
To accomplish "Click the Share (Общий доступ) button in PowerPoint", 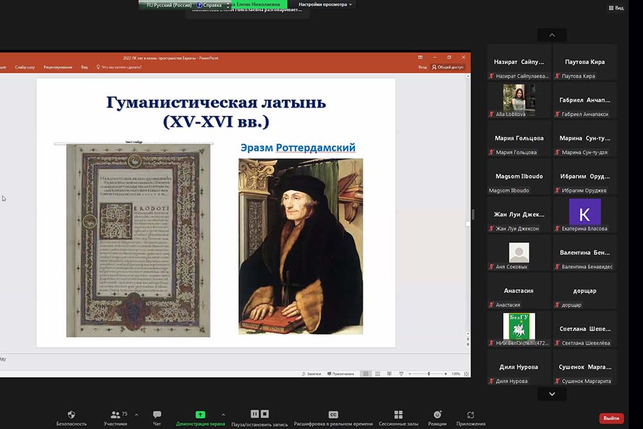I will pos(448,67).
